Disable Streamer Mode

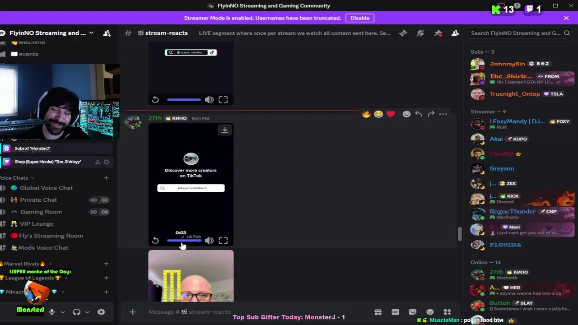pyautogui.click(x=360, y=18)
